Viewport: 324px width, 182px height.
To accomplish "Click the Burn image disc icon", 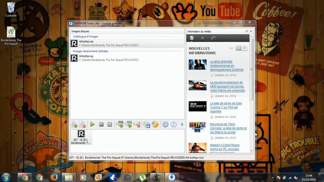I will pyautogui.click(x=155, y=124).
